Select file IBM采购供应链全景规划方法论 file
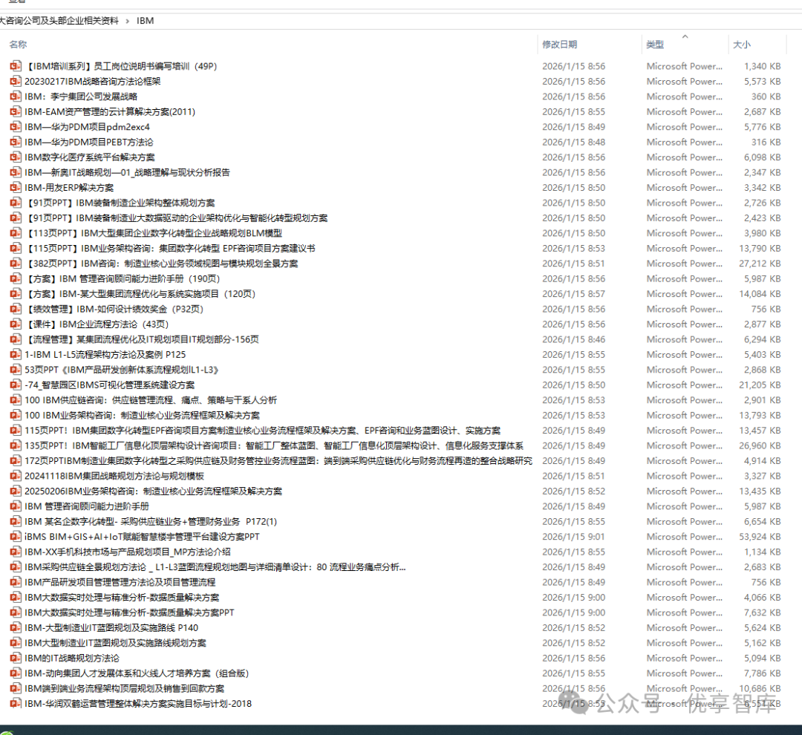The height and width of the screenshot is (735, 802). click(x=215, y=566)
